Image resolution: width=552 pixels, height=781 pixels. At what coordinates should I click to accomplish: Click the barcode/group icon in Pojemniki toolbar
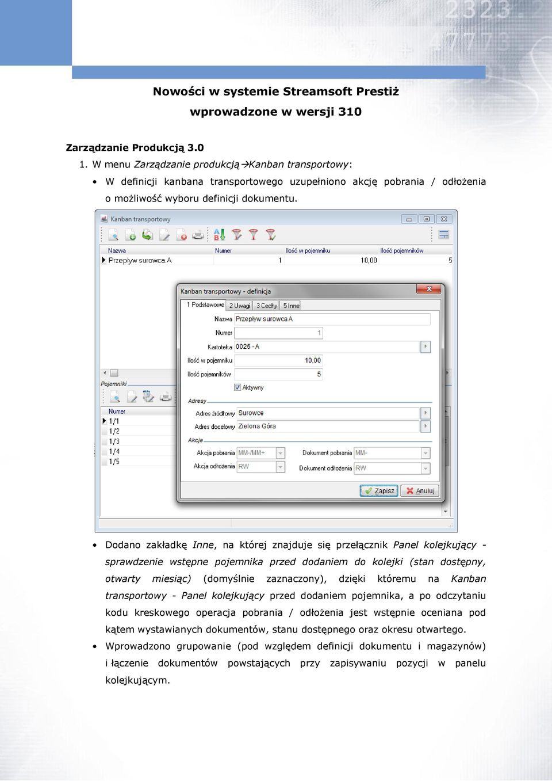pyautogui.click(x=148, y=397)
